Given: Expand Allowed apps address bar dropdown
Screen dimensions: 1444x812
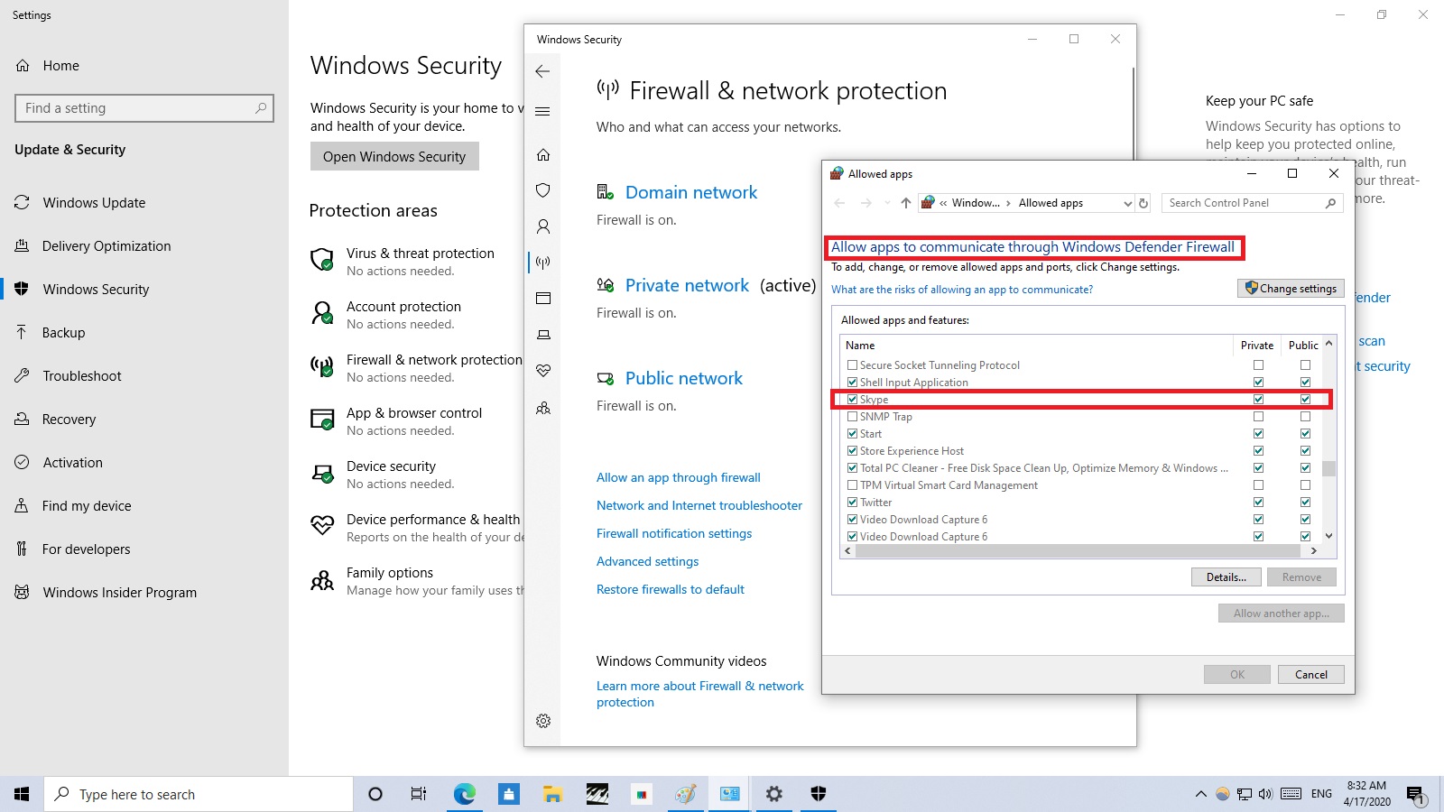Looking at the screenshot, I should tap(1127, 204).
